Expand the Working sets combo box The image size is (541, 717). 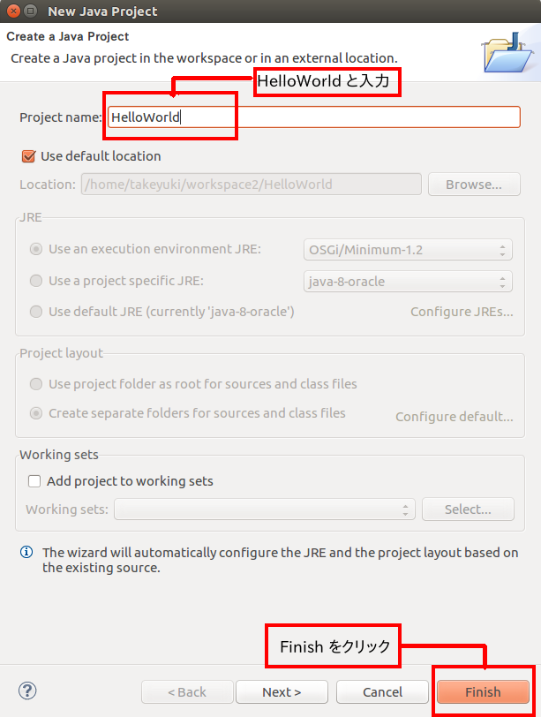click(265, 509)
